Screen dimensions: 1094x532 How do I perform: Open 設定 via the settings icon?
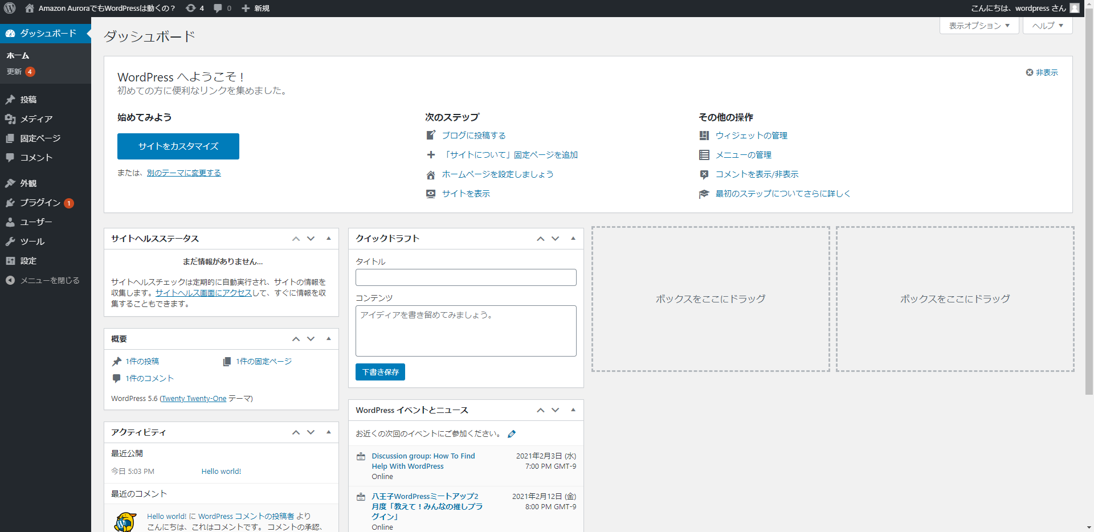10,260
